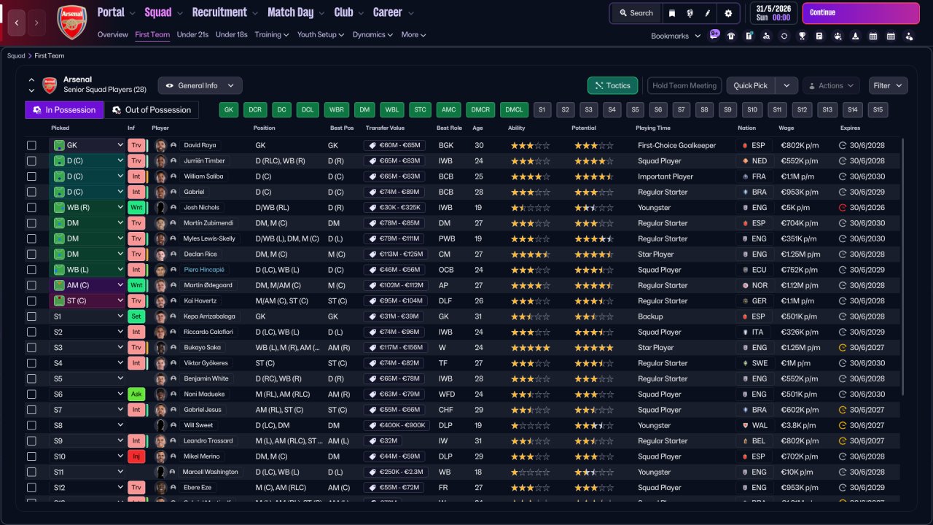Click the Trv status icon for David Raya
The width and height of the screenshot is (933, 525).
pos(136,145)
